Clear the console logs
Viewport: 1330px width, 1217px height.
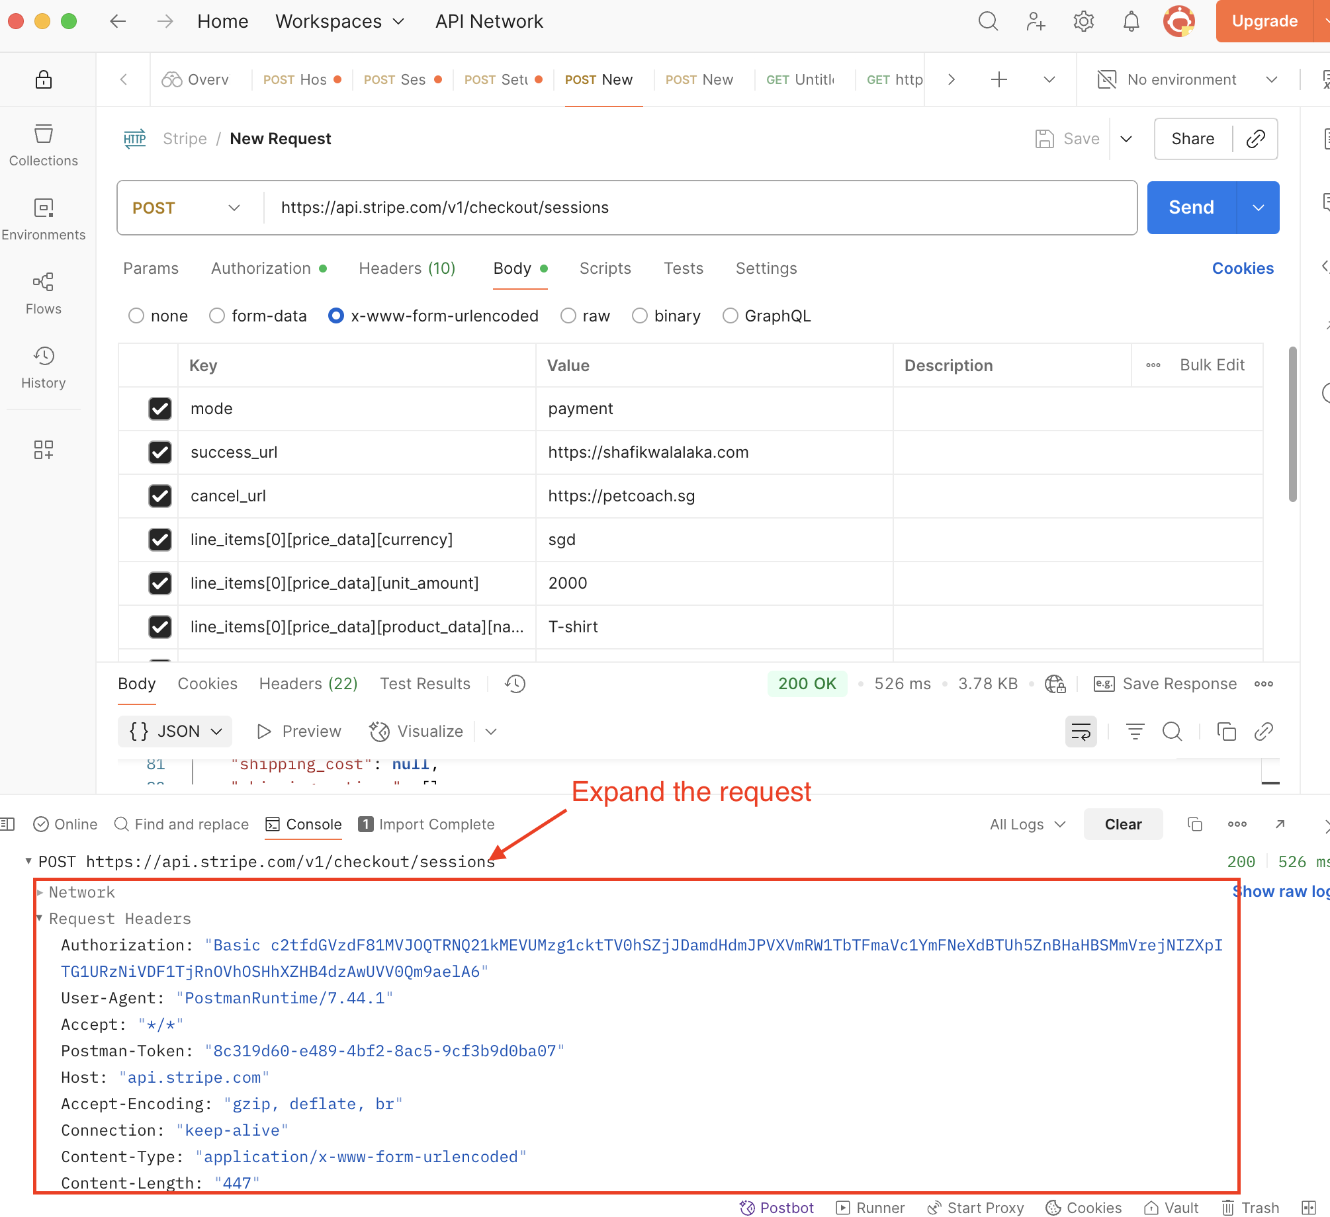(1124, 824)
